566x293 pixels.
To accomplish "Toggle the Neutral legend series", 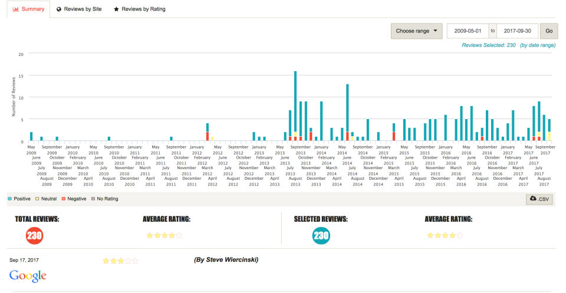I will click(x=46, y=199).
